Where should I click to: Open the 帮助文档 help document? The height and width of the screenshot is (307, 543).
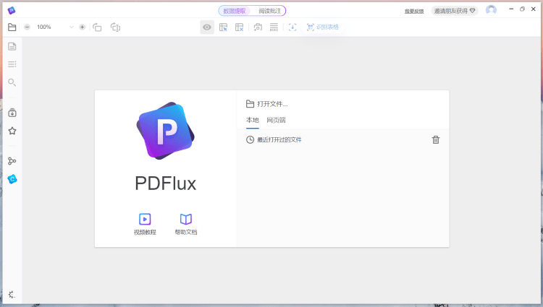pos(186,224)
